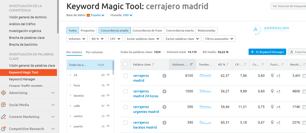Select the Concordancia exacta tab
This screenshot has width=306, height=133.
(180, 30)
